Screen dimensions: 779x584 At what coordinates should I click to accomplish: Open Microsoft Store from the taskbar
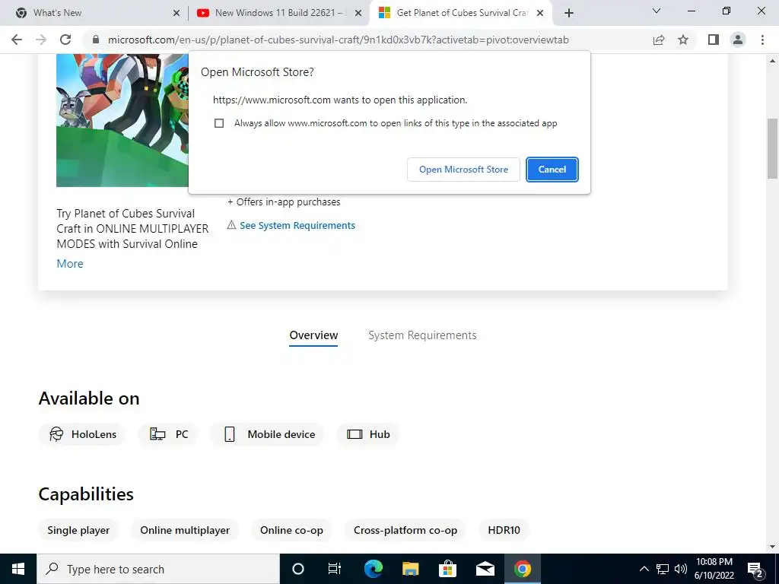(x=447, y=569)
